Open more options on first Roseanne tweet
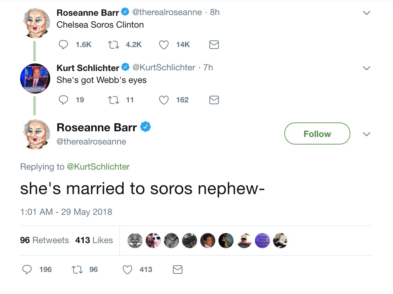Viewport: 393px width, 294px height. (x=366, y=13)
